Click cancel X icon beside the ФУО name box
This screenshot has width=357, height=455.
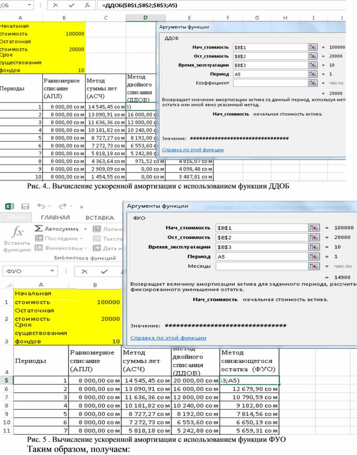pos(84,272)
